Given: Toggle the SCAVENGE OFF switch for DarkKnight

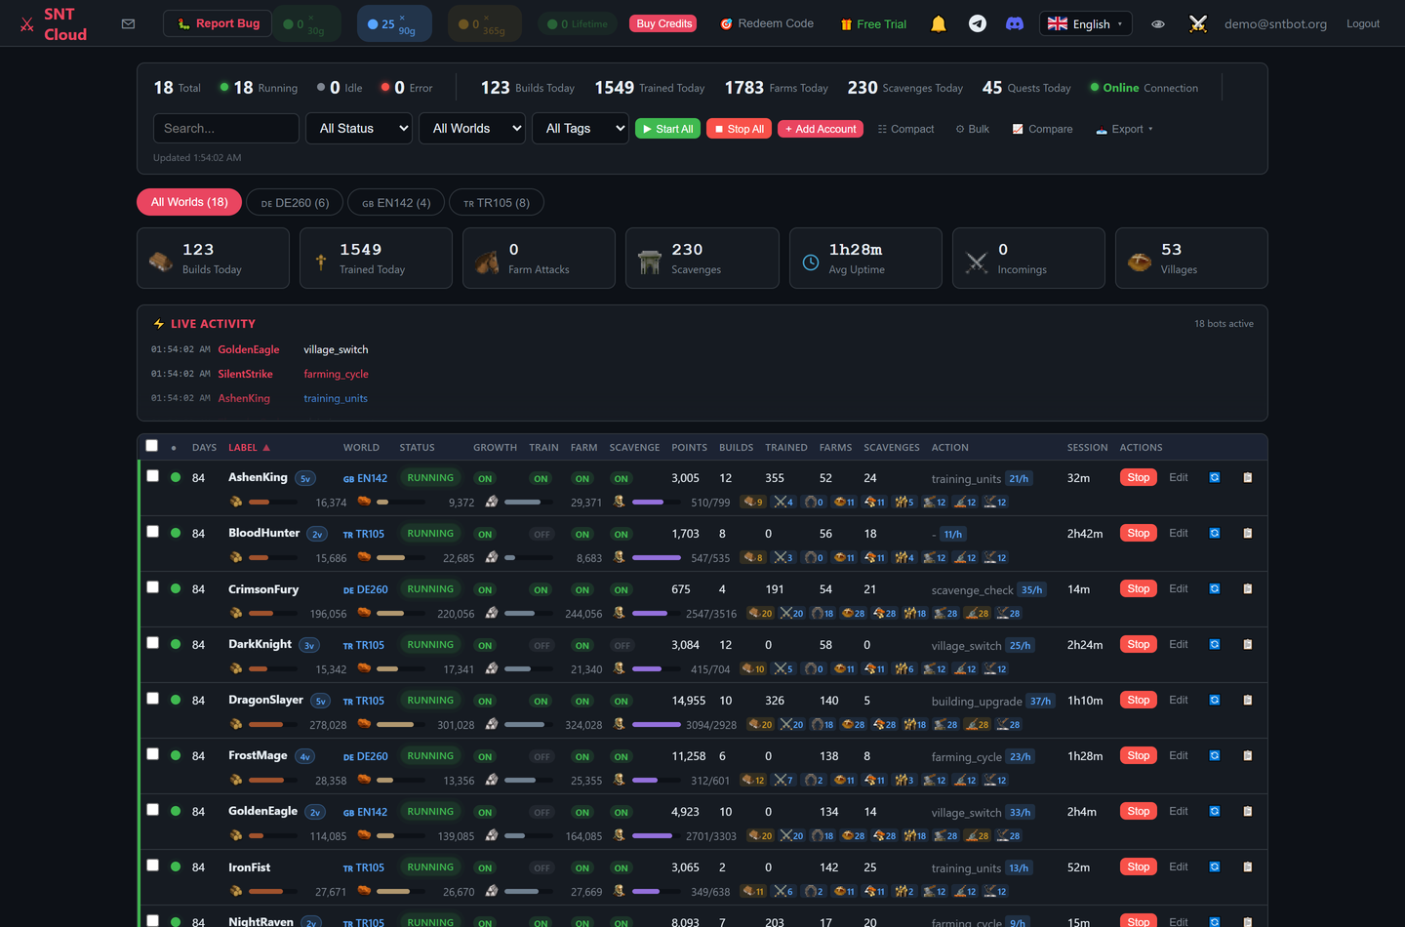Looking at the screenshot, I should coord(622,645).
